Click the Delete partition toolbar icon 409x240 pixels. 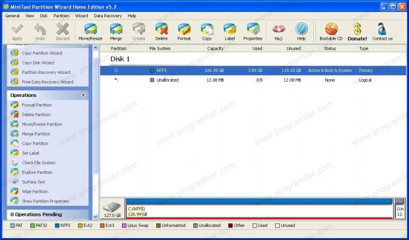point(162,28)
